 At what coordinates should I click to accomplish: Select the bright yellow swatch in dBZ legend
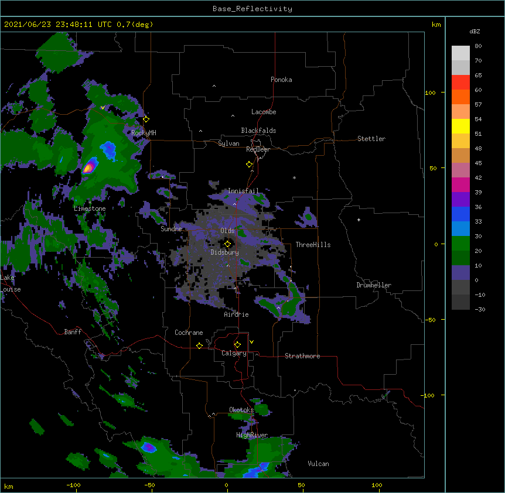460,126
